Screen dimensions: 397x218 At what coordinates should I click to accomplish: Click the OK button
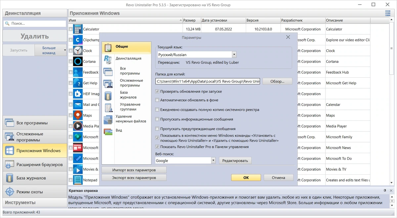pos(246,178)
